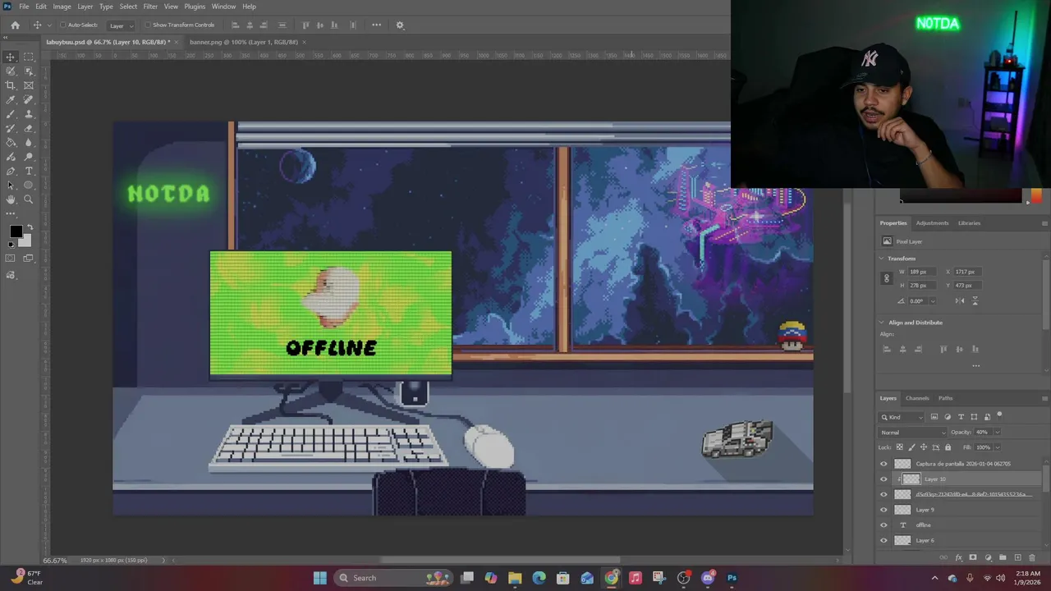Screen dimensions: 1051x591
Task: Hide Layer 6 visibility eye
Action: coord(884,540)
